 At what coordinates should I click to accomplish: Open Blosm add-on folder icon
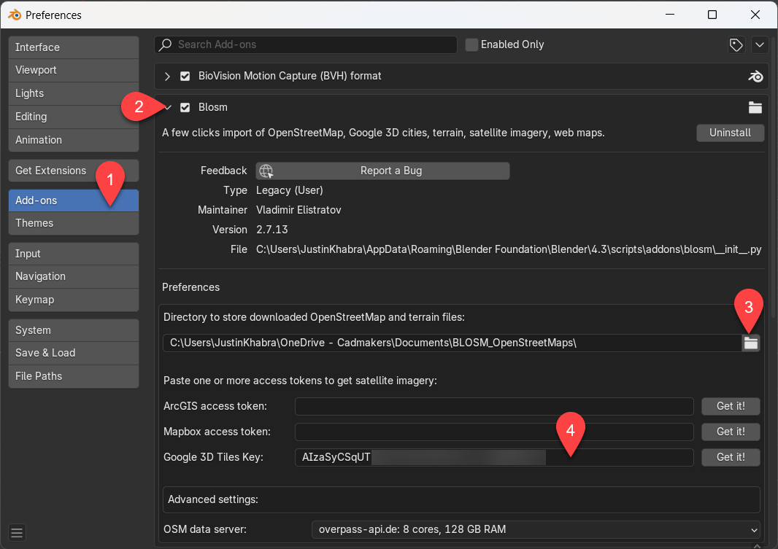(x=755, y=107)
